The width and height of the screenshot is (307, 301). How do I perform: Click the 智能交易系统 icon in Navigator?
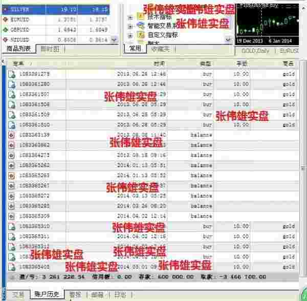(141, 26)
